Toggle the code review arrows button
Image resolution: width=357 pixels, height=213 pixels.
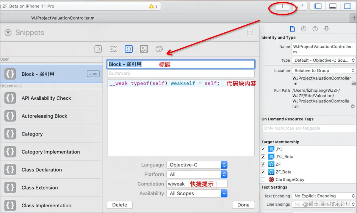tap(300, 6)
